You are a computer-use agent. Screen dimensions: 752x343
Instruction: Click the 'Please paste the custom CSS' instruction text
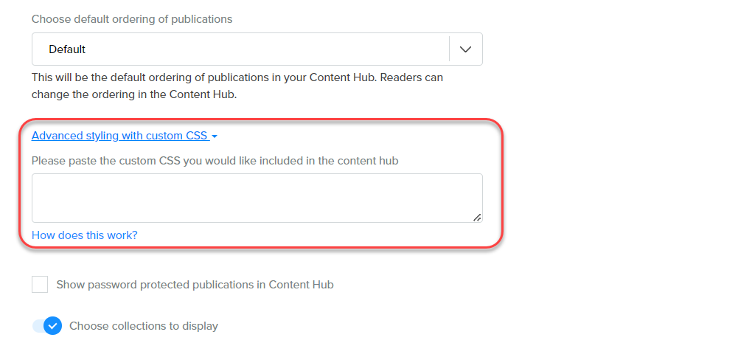click(x=215, y=160)
